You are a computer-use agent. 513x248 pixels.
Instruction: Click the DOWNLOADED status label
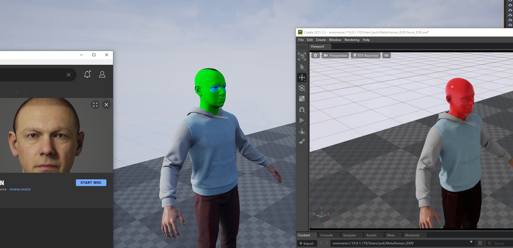tap(20, 190)
